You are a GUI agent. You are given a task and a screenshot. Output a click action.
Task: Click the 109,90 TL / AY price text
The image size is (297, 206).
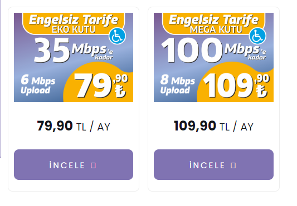tap(213, 126)
